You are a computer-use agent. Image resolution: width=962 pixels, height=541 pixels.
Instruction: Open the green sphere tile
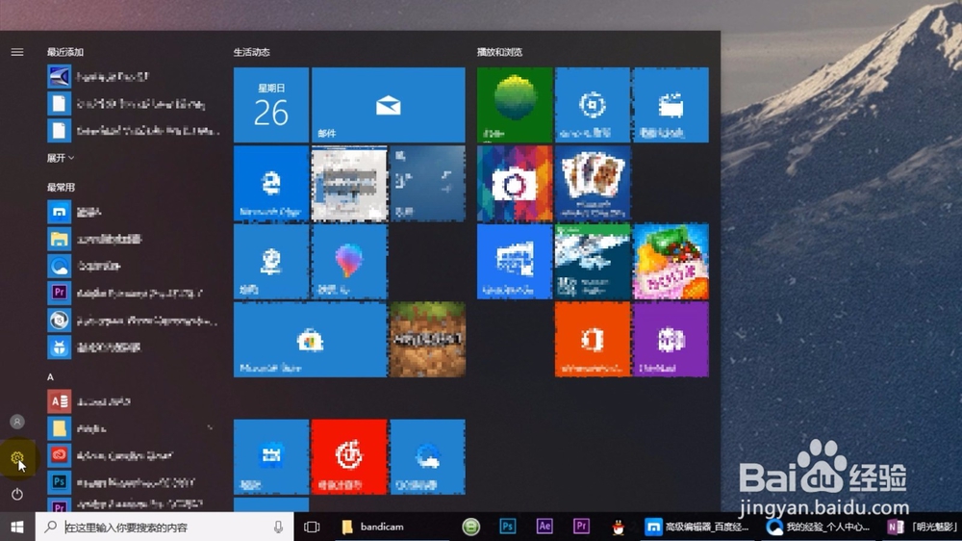[x=515, y=105]
